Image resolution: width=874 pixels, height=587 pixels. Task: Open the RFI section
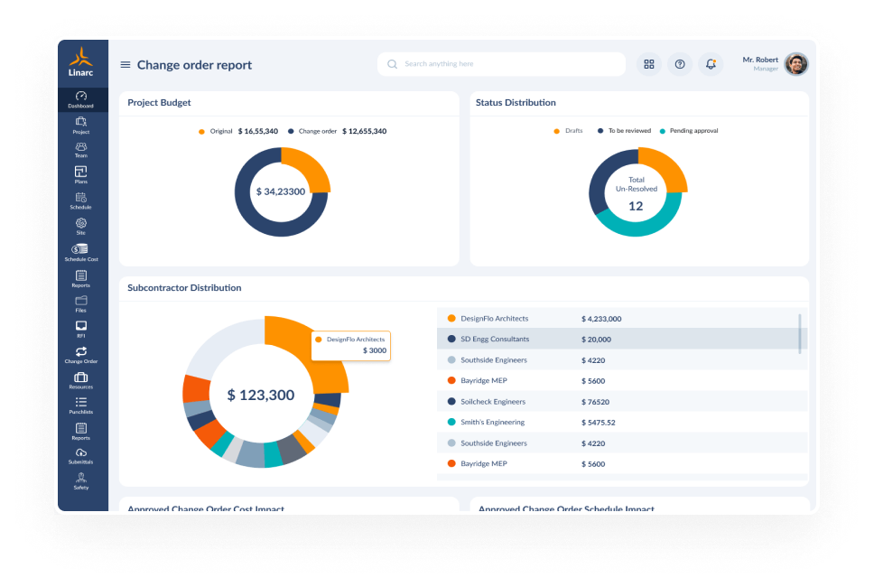[81, 329]
